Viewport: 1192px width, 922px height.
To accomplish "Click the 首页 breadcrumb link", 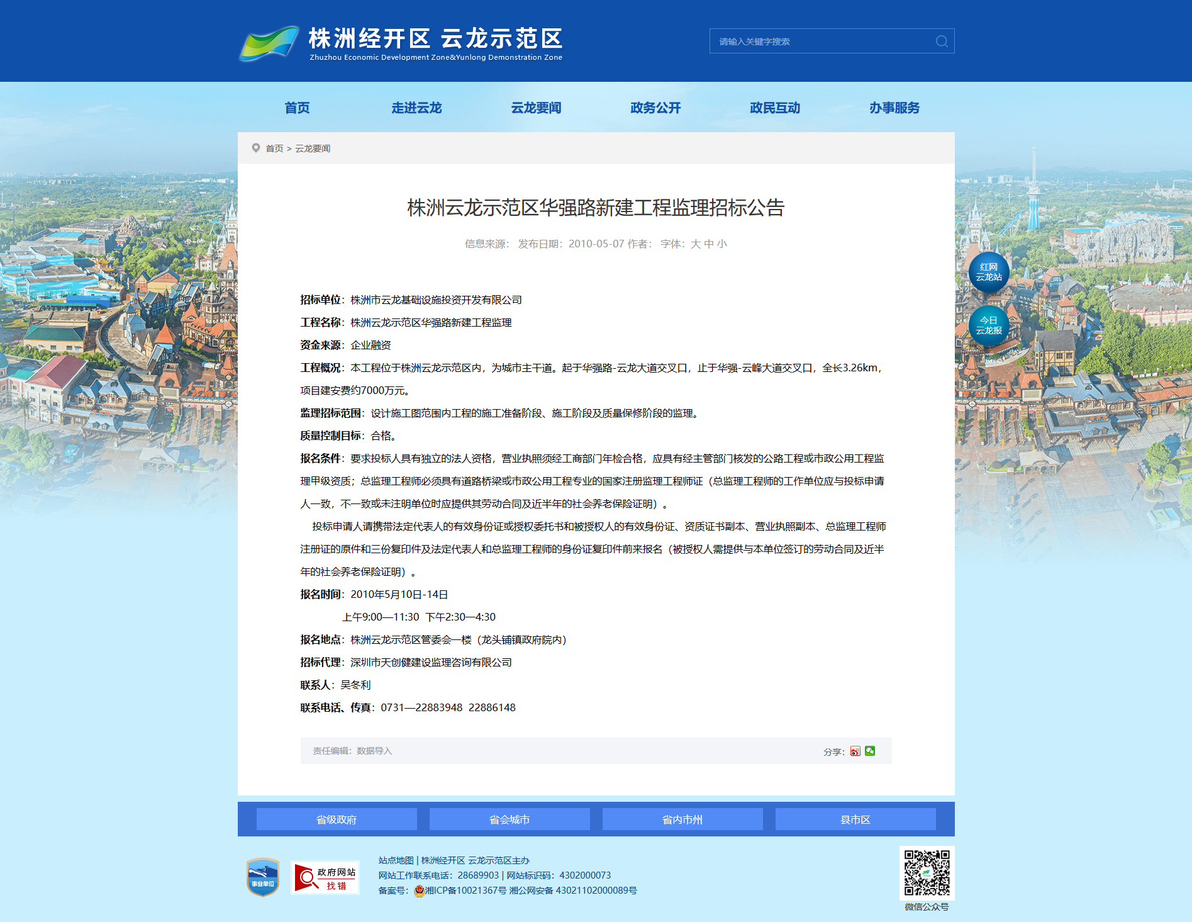I will [x=274, y=149].
